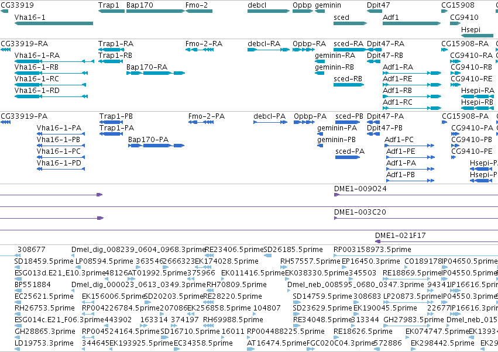Image resolution: width=498 pixels, height=352 pixels.
Task: Select EST SD23629.5prime
Action: (x=296, y=314)
